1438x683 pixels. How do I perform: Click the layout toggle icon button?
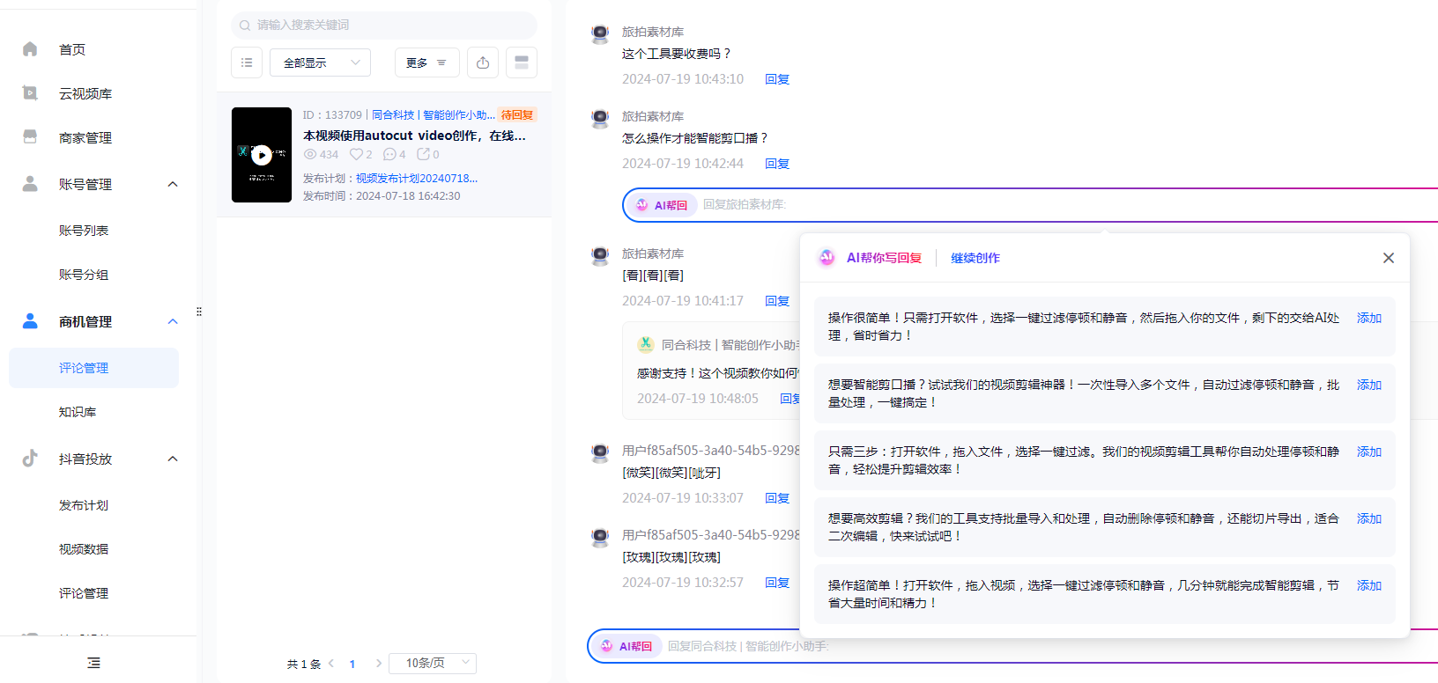click(x=522, y=62)
